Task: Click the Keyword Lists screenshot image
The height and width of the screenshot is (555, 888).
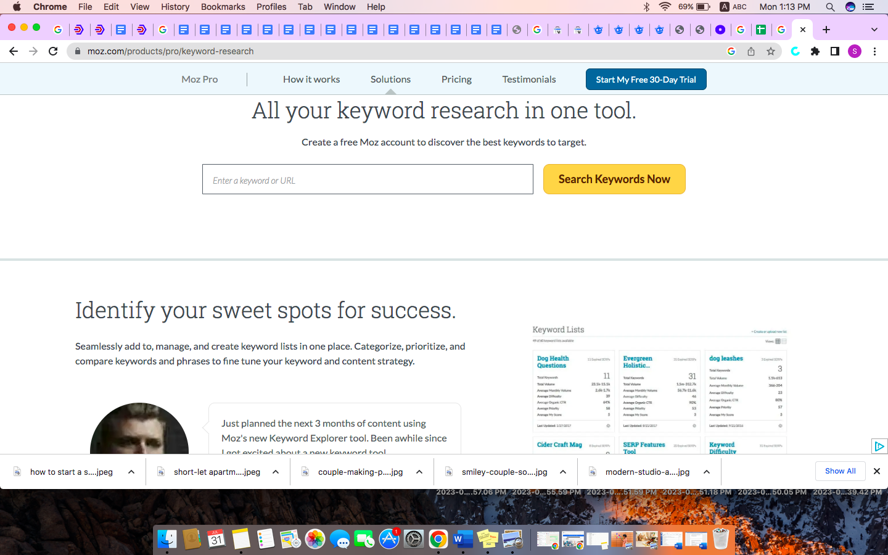Action: [x=660, y=390]
